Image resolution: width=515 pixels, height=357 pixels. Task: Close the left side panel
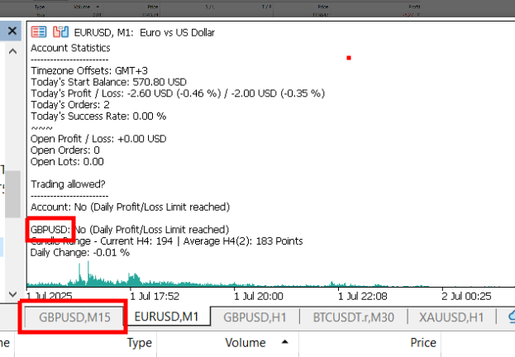[x=12, y=31]
